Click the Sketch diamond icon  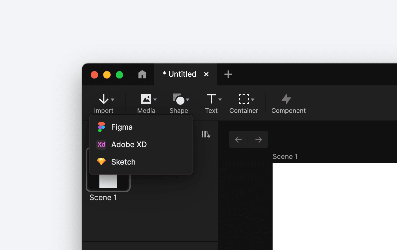pyautogui.click(x=101, y=162)
